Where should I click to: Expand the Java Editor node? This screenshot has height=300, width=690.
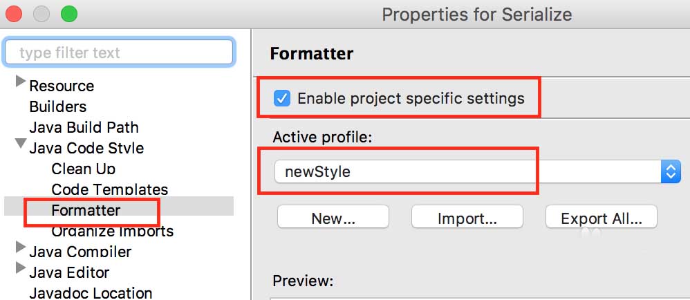20,269
